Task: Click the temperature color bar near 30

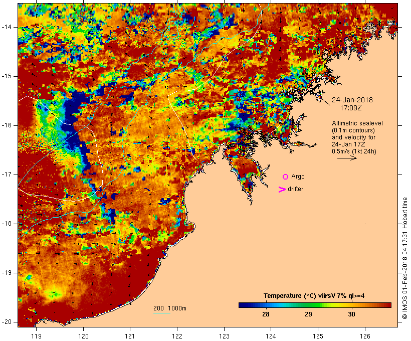Action: (x=351, y=305)
